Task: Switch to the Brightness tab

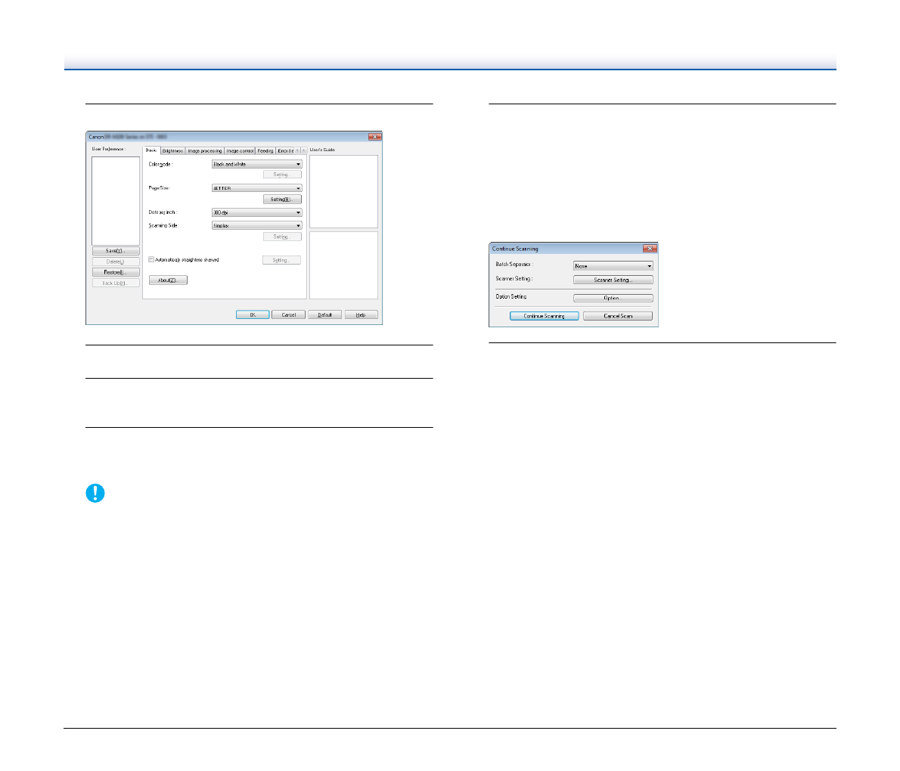Action: (x=172, y=150)
